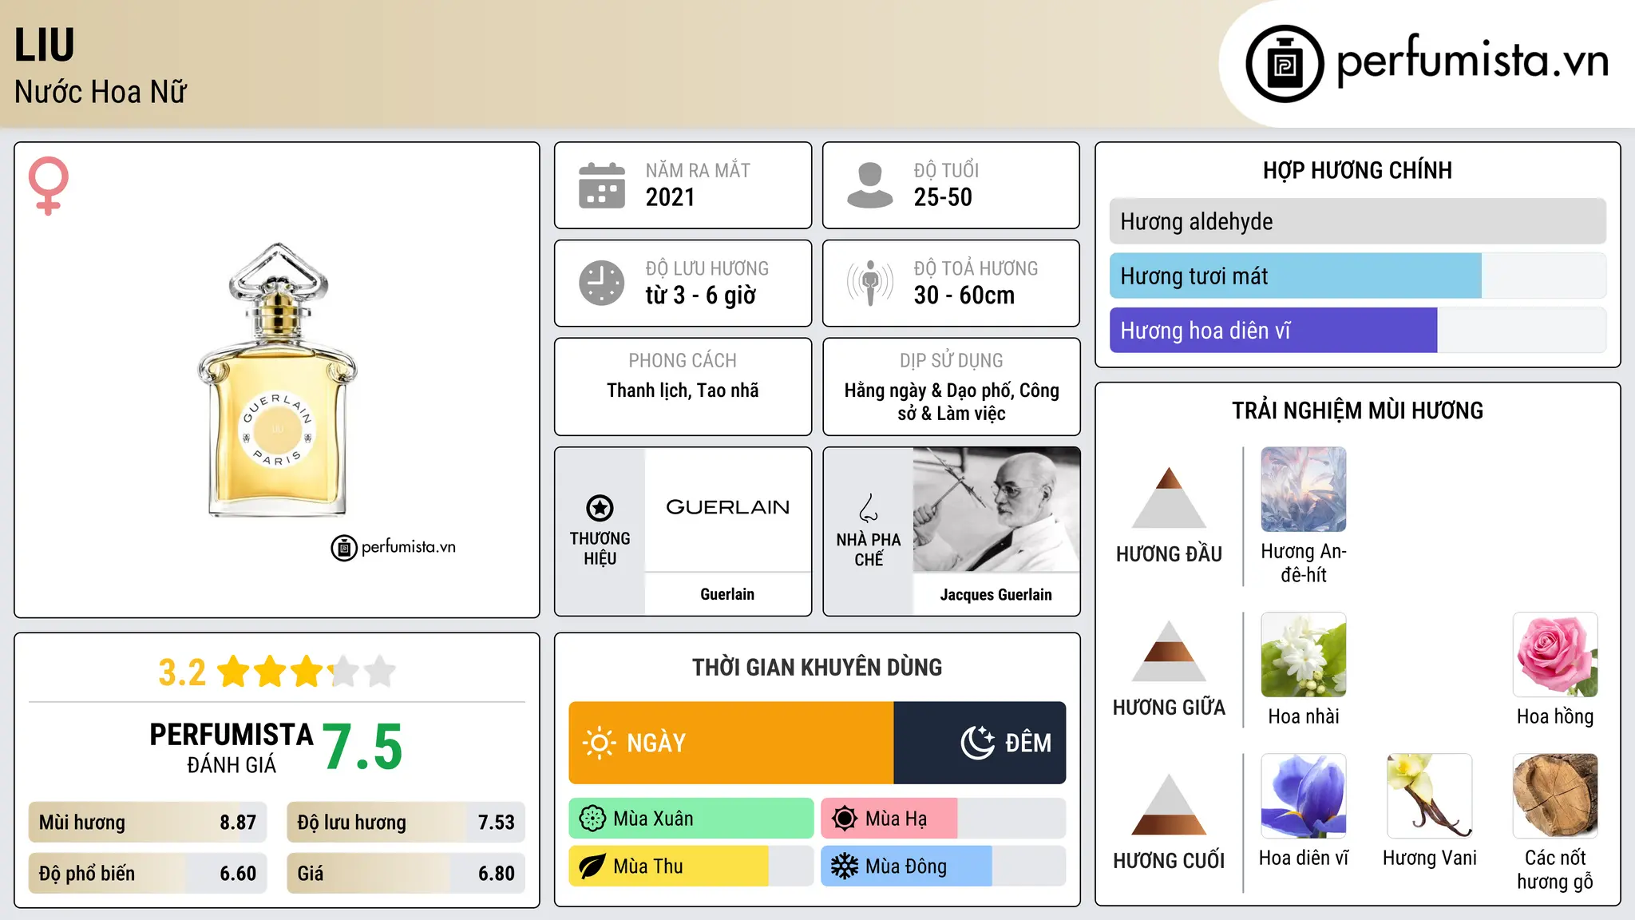1635x920 pixels.
Task: Click the nose icon above Nhà pha chế
Action: tap(869, 508)
